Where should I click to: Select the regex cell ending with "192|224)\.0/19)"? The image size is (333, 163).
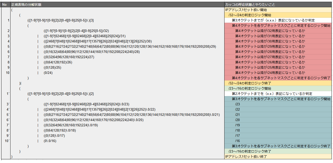click(117, 125)
